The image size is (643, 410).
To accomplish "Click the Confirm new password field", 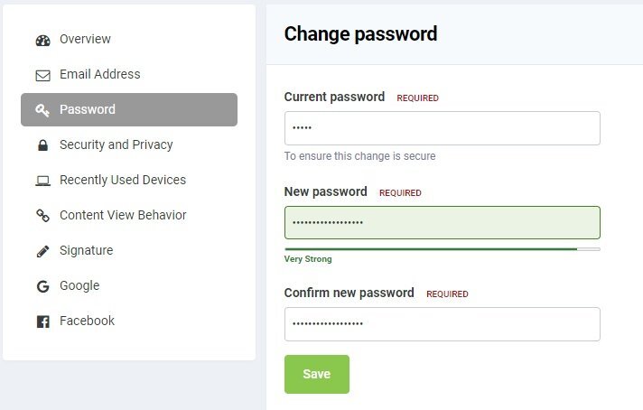I will 443,324.
